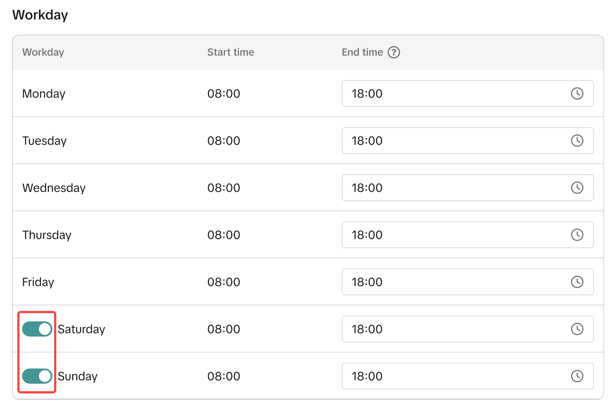Disable the Sunday workday toggle
Viewport: 615px width, 410px height.
click(x=37, y=376)
